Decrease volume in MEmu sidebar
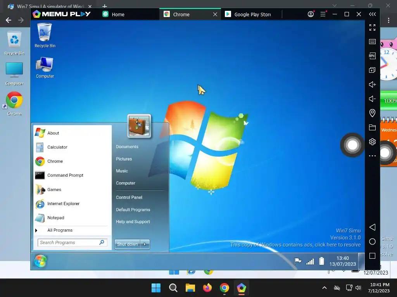 point(372,99)
